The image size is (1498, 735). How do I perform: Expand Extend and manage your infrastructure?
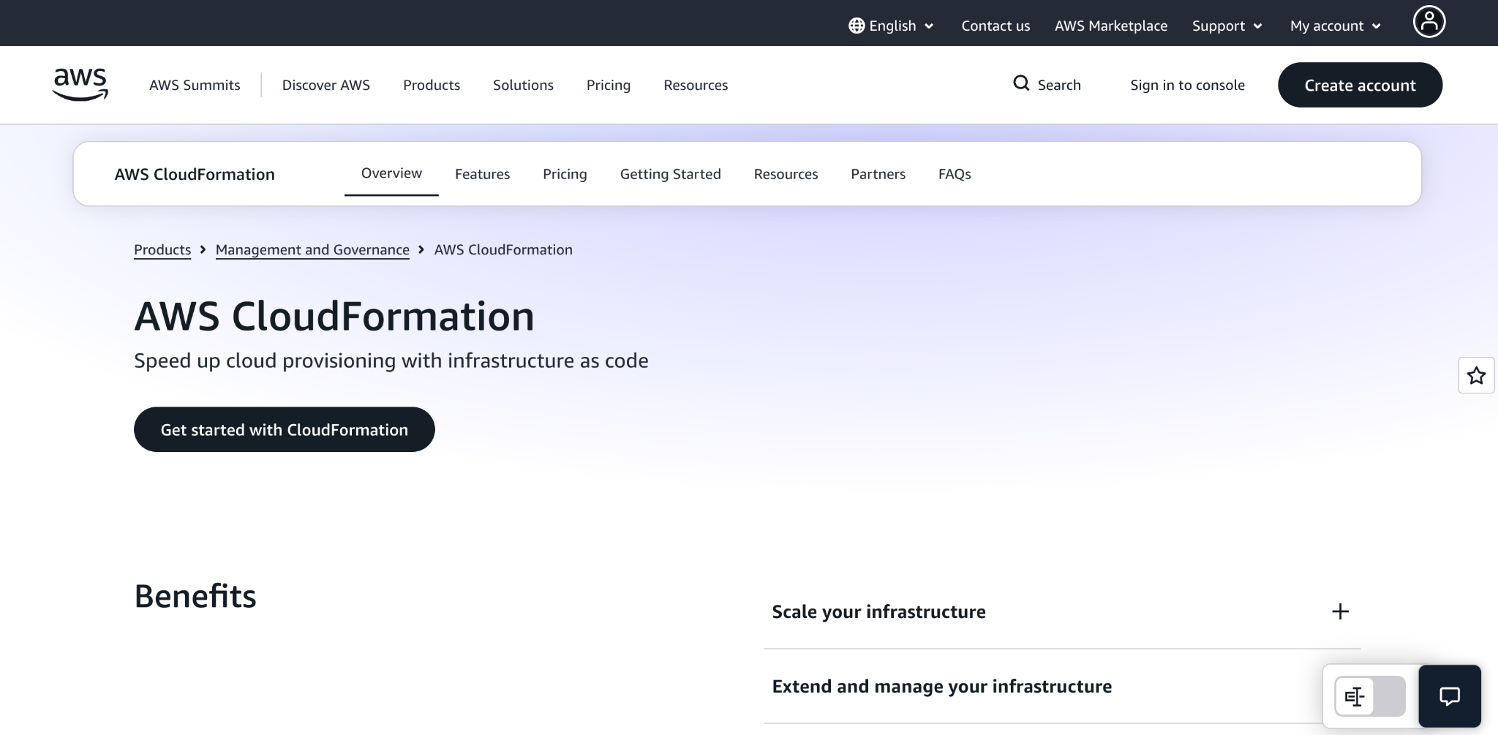pos(1062,686)
